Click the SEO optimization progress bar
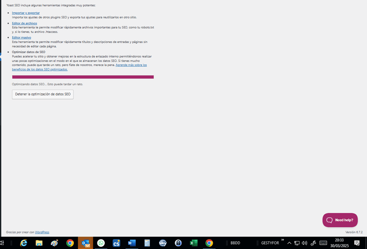 coord(83,77)
